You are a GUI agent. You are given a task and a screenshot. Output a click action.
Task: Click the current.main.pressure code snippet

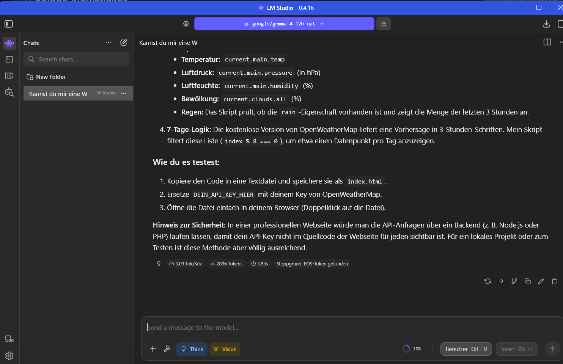256,73
